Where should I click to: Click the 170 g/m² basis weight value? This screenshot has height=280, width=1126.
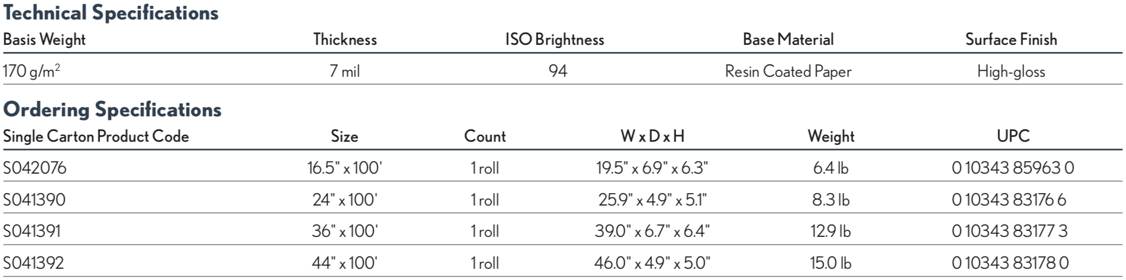coord(32,71)
